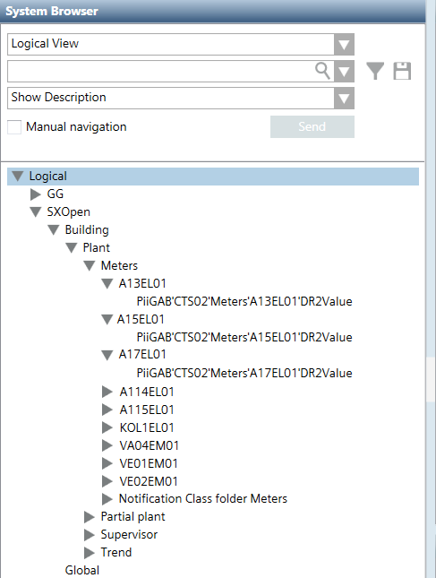Collapse the A15EL01 node
The width and height of the screenshot is (436, 578).
pos(107,320)
